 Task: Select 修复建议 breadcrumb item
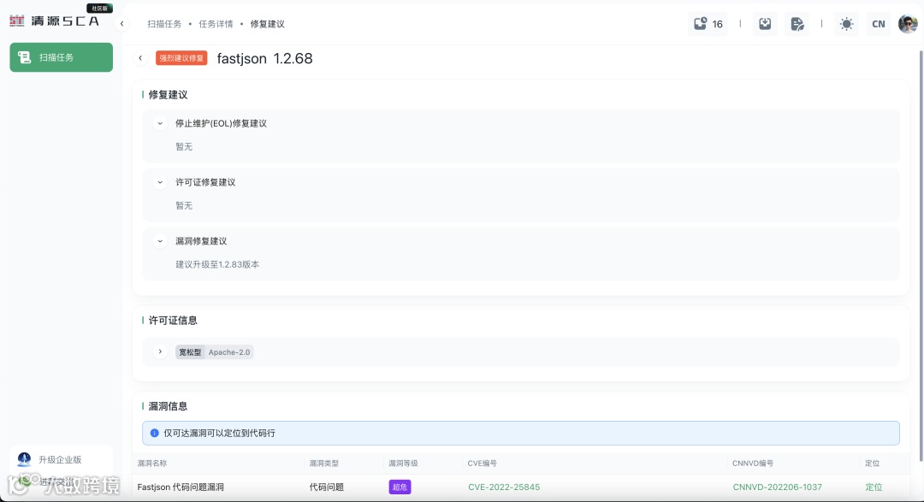pyautogui.click(x=268, y=24)
